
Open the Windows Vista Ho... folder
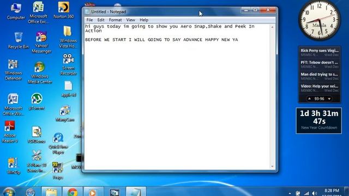coord(68,36)
